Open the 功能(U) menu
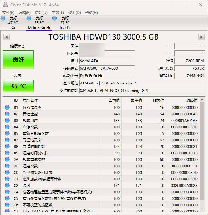The image size is (208, 215). pyautogui.click(x=41, y=13)
